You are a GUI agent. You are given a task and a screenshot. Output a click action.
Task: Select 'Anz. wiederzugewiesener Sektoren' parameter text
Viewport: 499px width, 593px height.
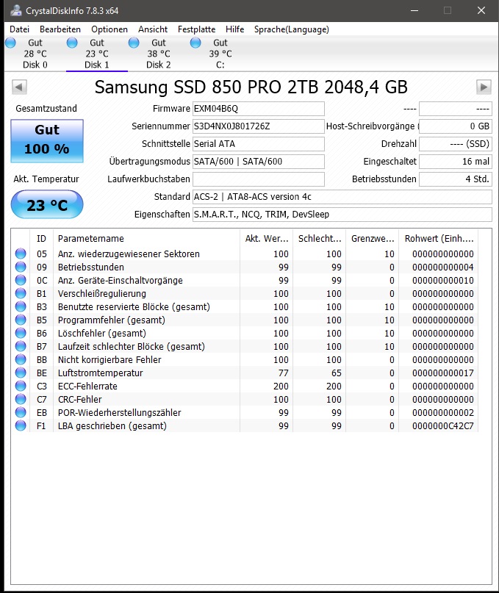point(129,254)
